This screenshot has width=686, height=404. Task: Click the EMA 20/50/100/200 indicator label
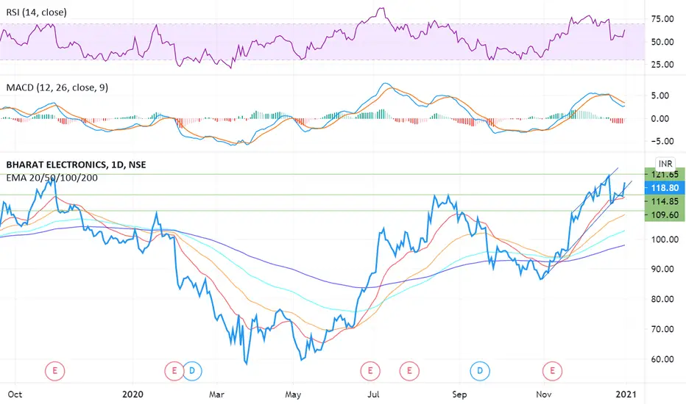[52, 178]
